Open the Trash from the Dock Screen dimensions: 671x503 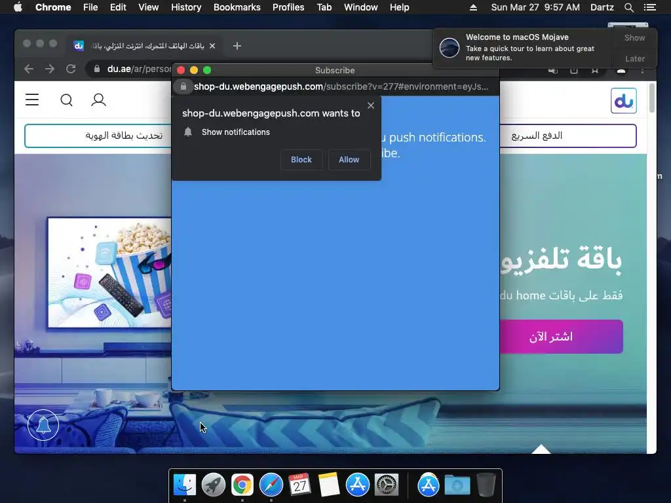coord(486,485)
